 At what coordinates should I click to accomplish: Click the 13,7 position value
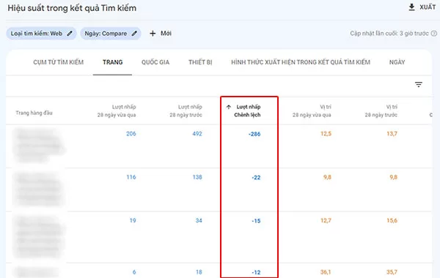click(392, 134)
